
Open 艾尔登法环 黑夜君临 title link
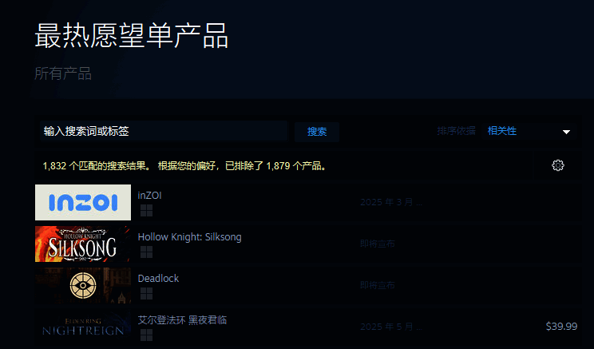tap(182, 320)
